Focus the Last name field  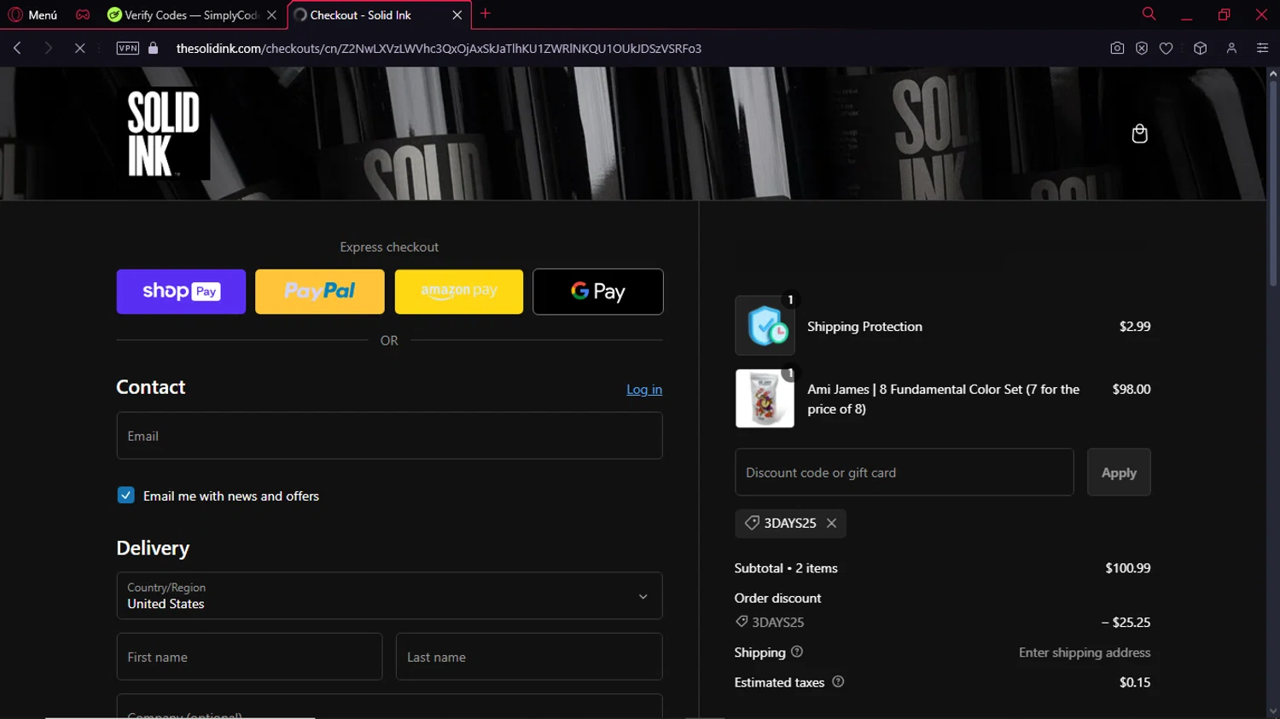pos(529,657)
